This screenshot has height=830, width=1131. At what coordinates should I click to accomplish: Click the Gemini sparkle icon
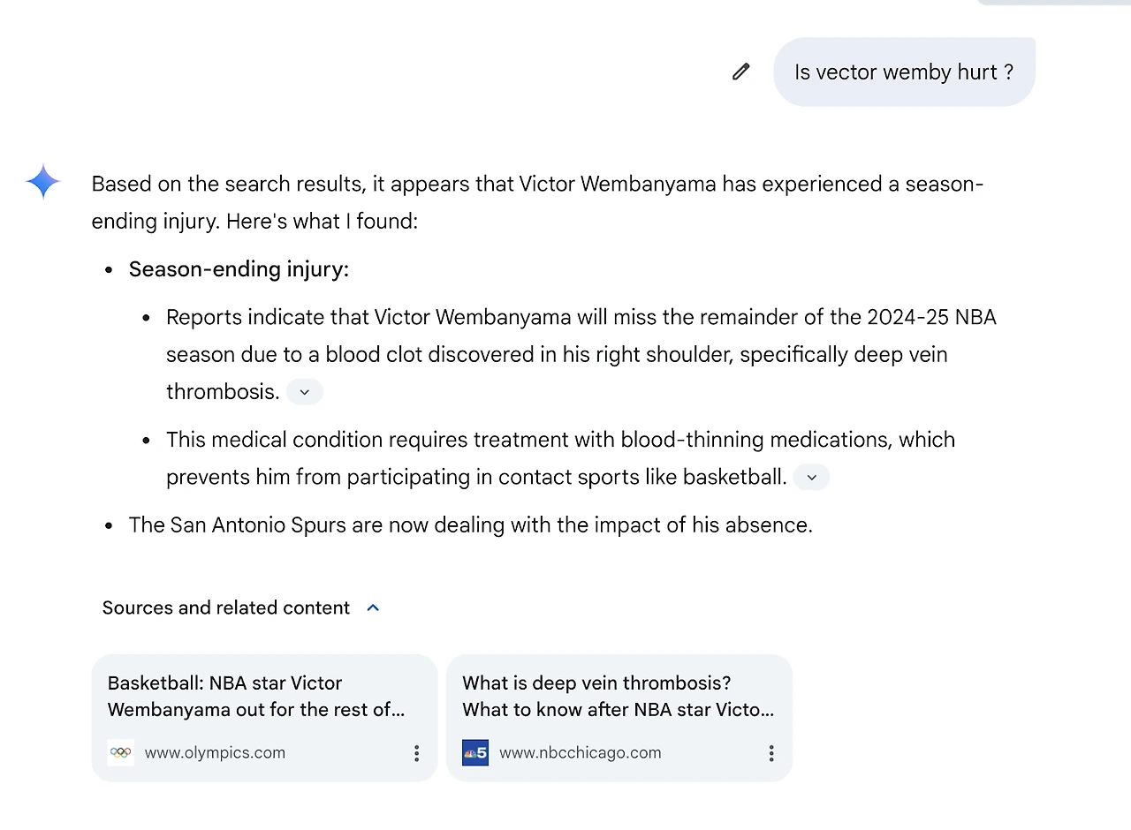(x=43, y=183)
